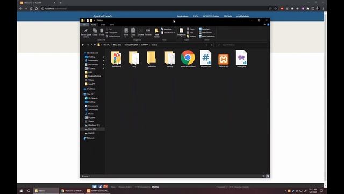Click This PC in the address path

point(106,45)
